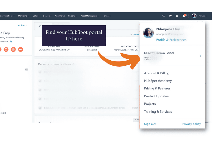Click the orange email action circle icon

click(6, 50)
